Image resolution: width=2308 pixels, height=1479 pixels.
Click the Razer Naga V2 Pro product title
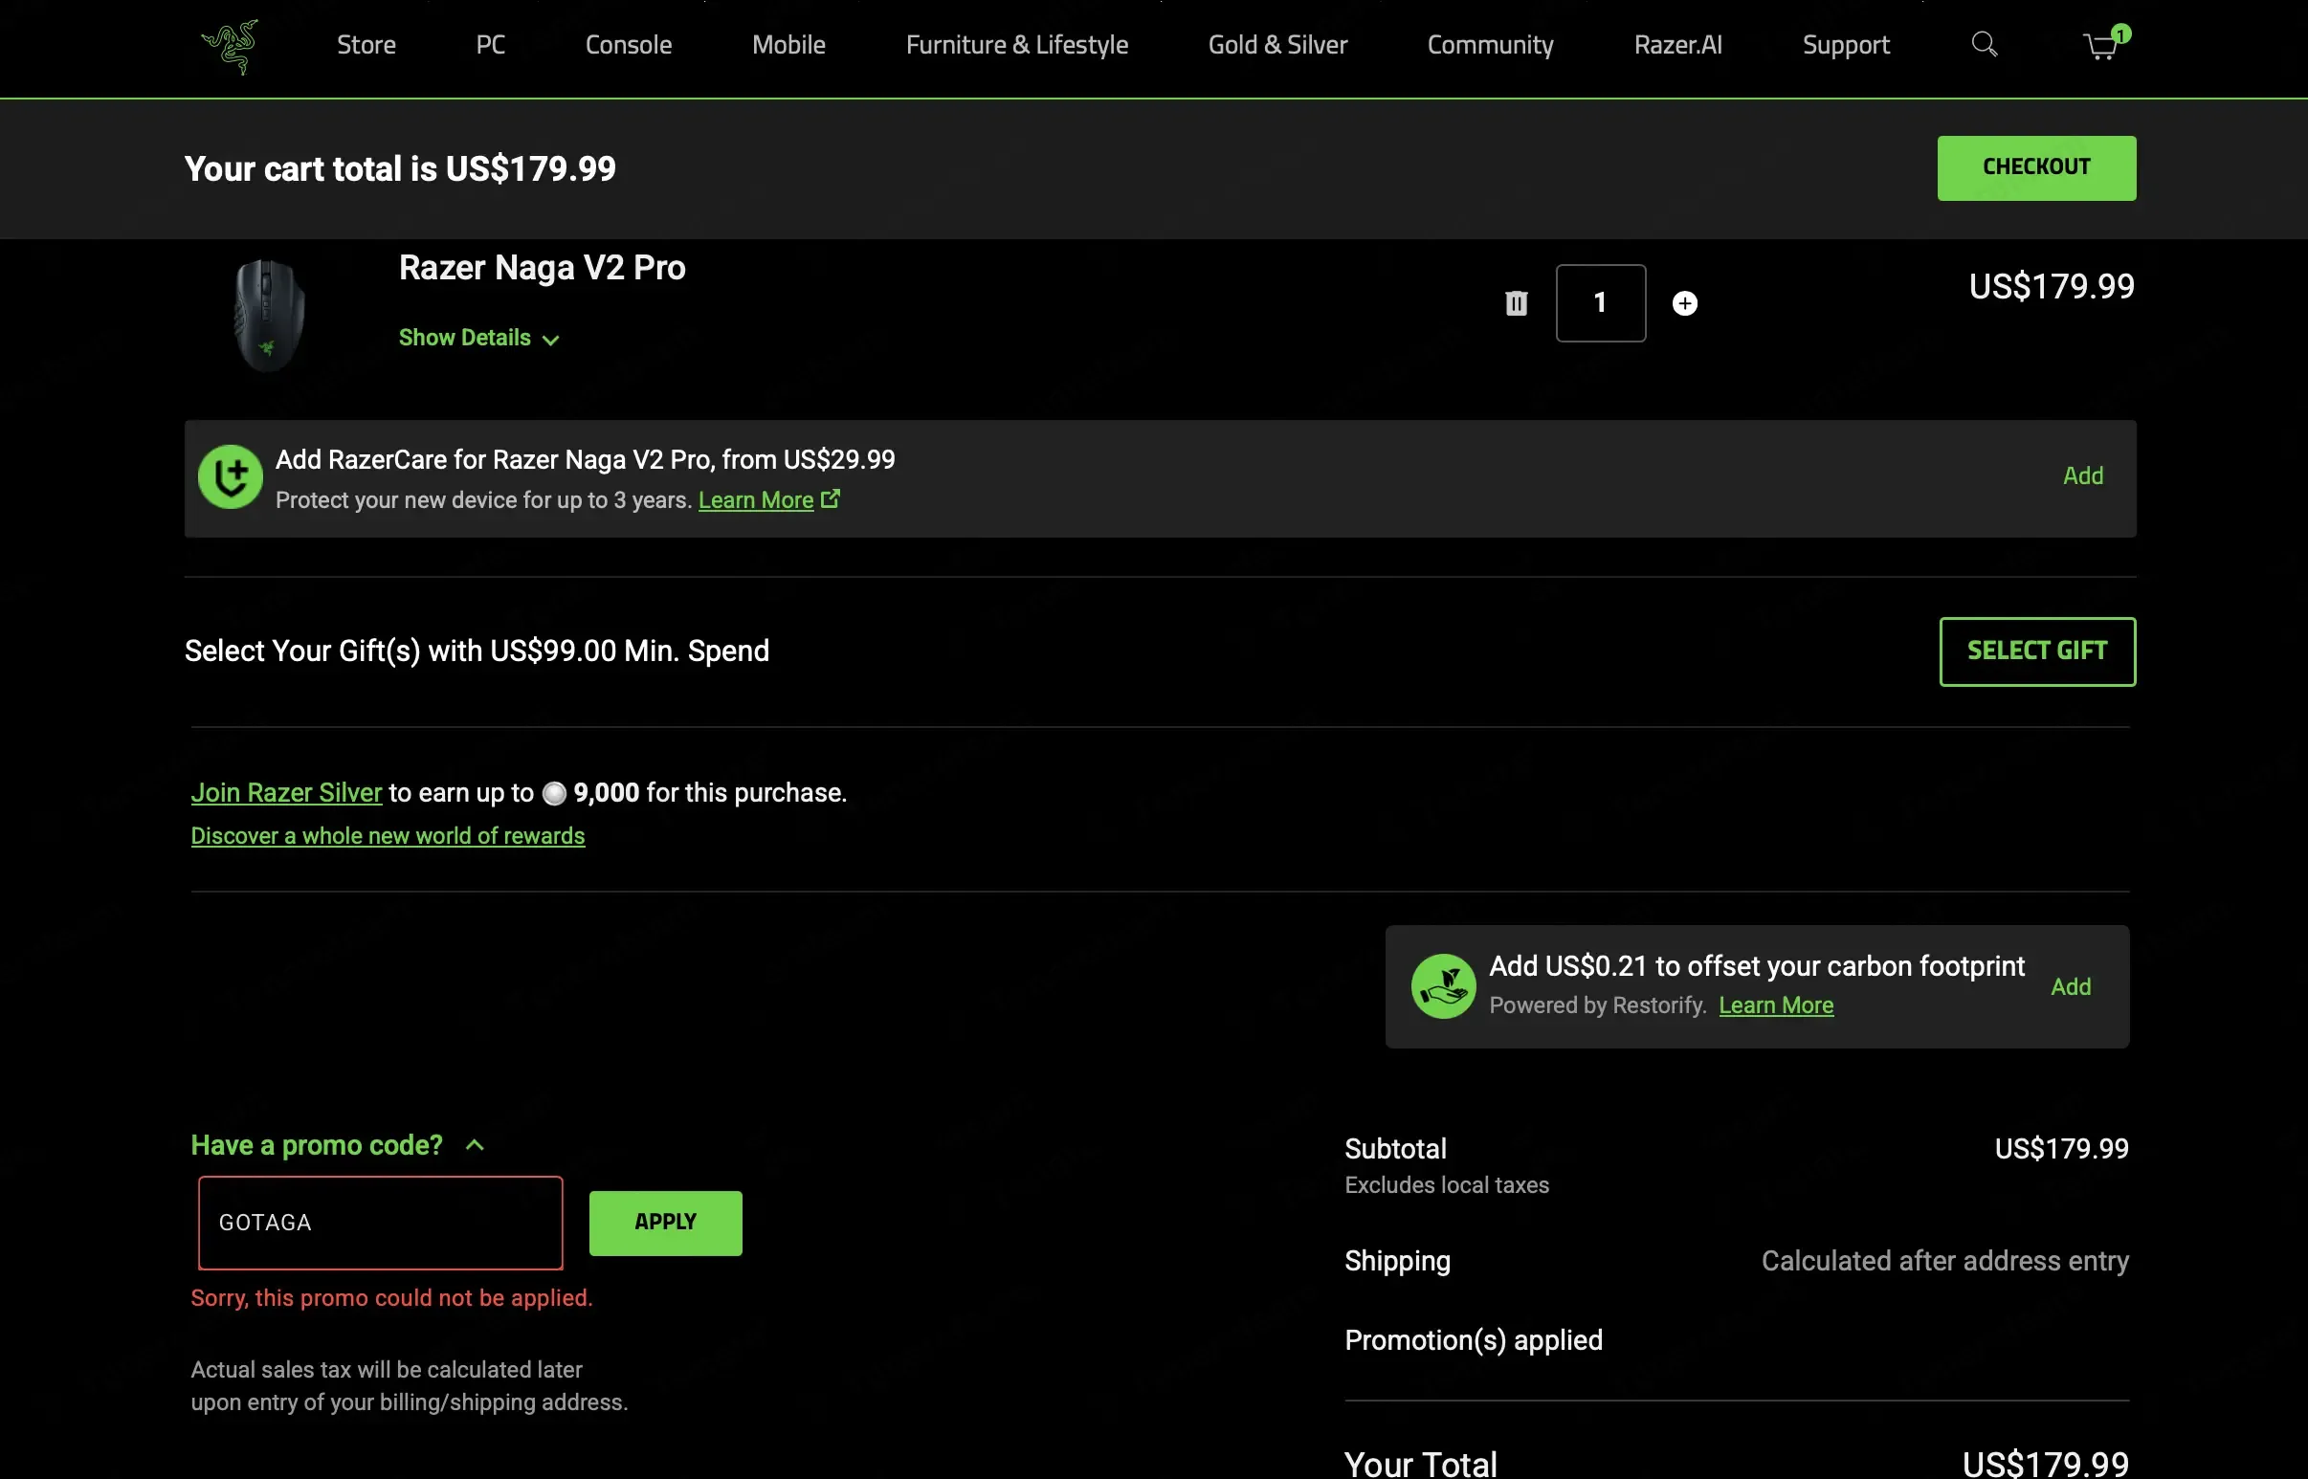(x=542, y=268)
